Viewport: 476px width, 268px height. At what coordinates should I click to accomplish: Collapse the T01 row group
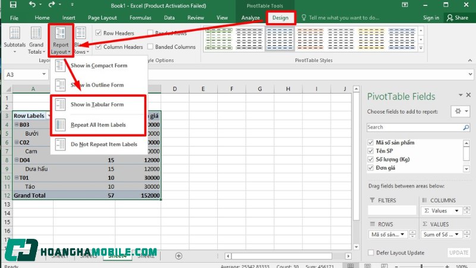[x=17, y=177]
